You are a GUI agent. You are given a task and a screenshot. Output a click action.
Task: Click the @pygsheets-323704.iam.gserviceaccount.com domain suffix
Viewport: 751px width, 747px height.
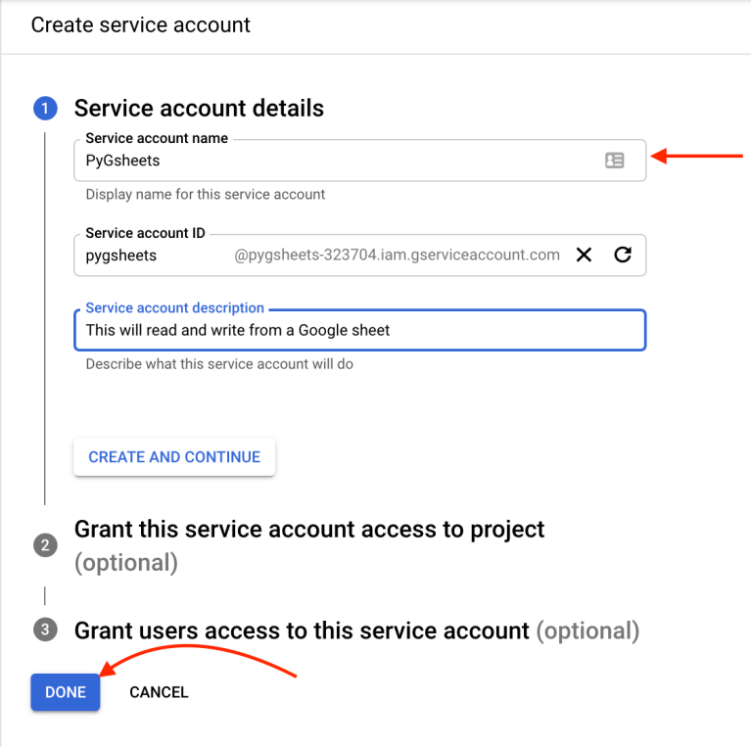(397, 256)
